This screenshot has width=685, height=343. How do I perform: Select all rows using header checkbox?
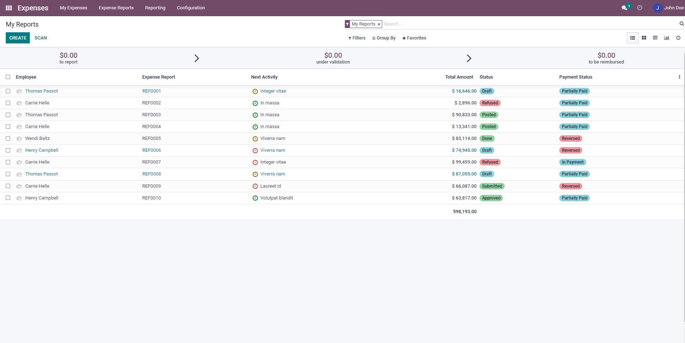click(x=8, y=77)
